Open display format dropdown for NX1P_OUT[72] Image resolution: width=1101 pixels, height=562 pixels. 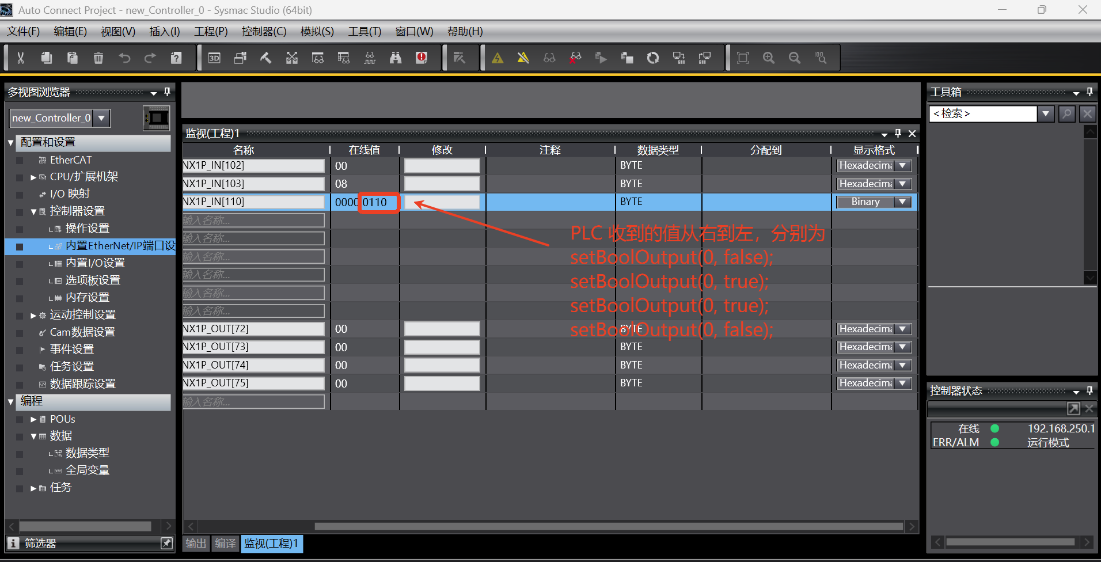point(903,329)
